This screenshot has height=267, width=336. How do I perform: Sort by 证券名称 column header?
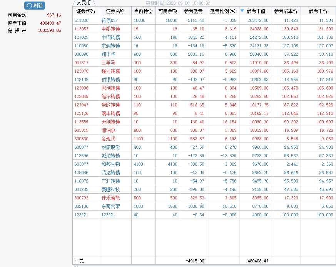click(115, 12)
